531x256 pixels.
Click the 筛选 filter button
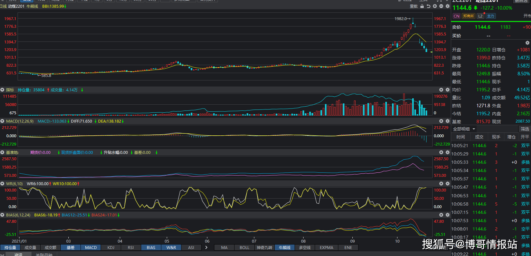[x=525, y=129]
